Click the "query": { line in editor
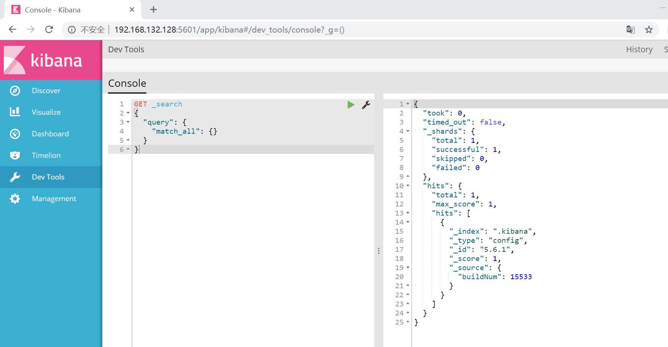Viewport: 668px width, 347px height. [x=165, y=122]
